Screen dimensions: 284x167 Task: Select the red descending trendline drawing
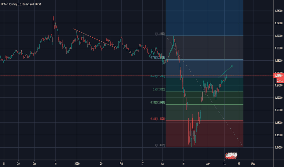pyautogui.click(x=94, y=38)
